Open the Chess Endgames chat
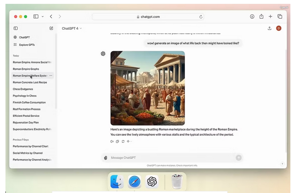The height and width of the screenshot is (193, 292). tap(23, 89)
